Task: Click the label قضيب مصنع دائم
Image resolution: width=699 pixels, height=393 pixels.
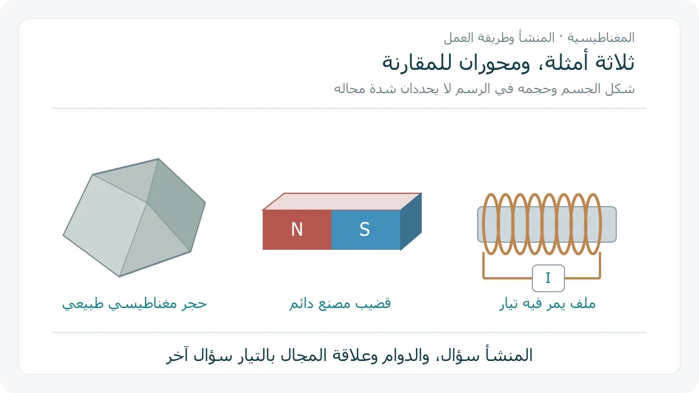Action: [x=340, y=304]
